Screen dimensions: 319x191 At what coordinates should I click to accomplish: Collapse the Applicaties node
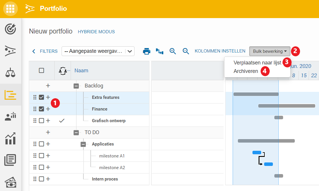(x=83, y=144)
